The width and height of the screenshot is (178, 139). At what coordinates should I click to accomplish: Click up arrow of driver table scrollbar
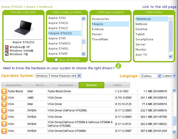point(174,90)
